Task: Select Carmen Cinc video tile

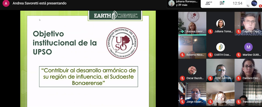Action: 248,70
